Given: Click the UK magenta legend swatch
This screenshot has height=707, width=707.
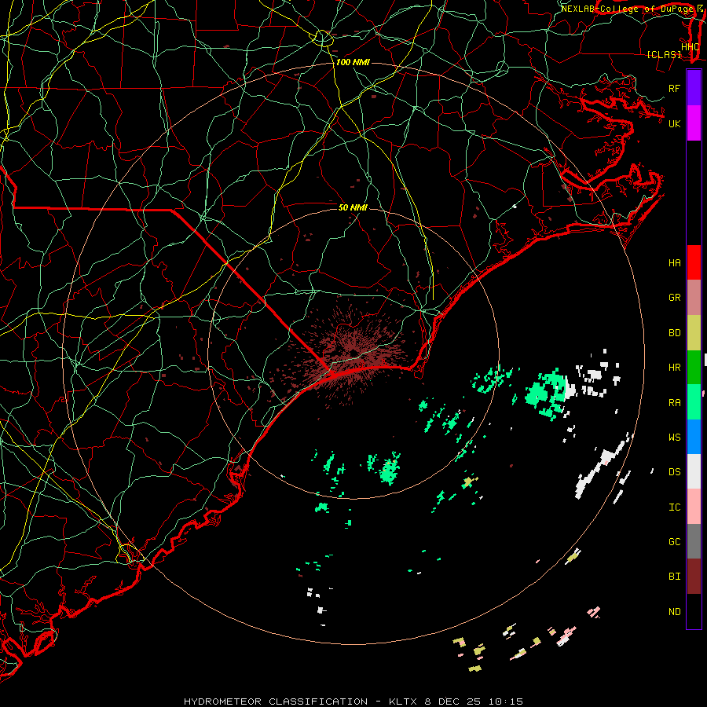Looking at the screenshot, I should [x=694, y=123].
